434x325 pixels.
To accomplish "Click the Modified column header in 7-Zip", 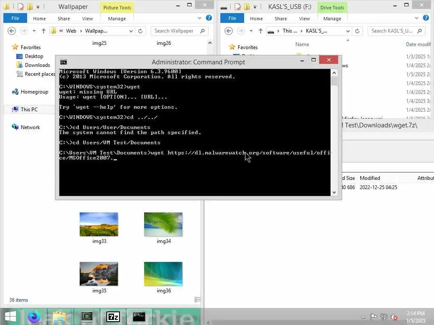I will pos(370,178).
